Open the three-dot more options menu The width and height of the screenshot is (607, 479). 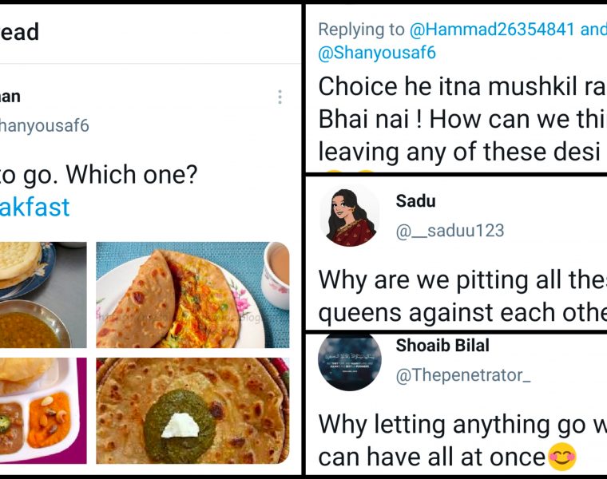point(280,97)
